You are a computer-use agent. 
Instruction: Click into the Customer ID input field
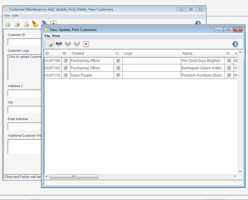pos(24,42)
